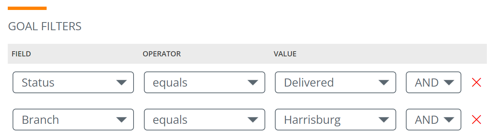
Task: Click the OPERATOR column header
Action: tap(162, 54)
